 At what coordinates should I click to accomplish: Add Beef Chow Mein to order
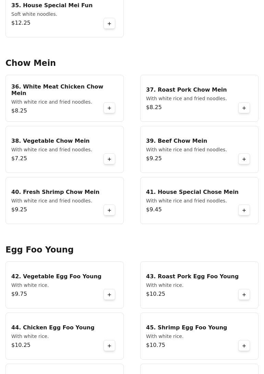point(244,159)
